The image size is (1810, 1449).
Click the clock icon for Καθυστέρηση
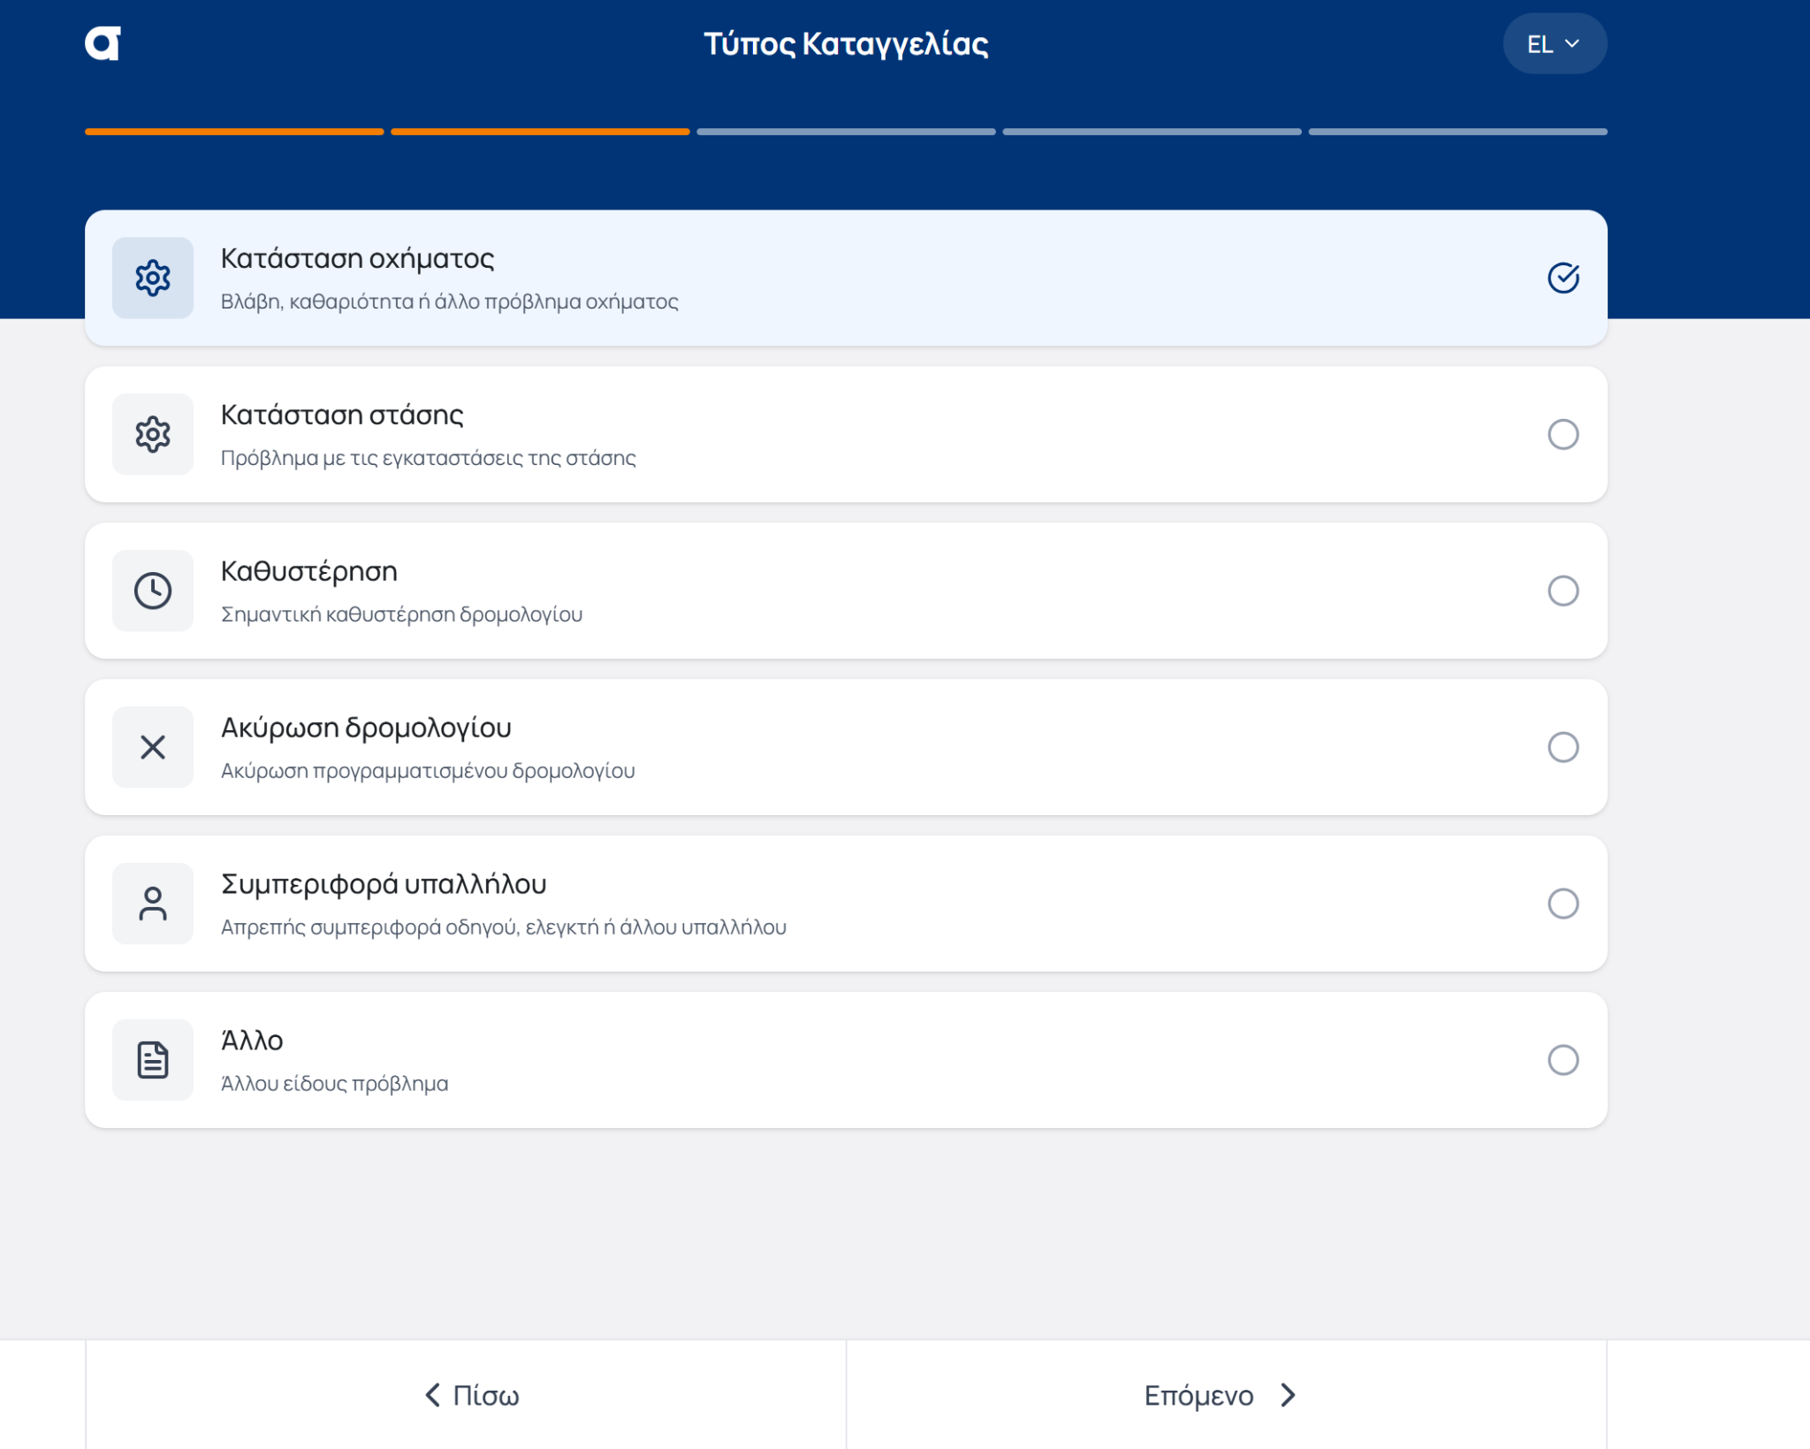(x=152, y=591)
